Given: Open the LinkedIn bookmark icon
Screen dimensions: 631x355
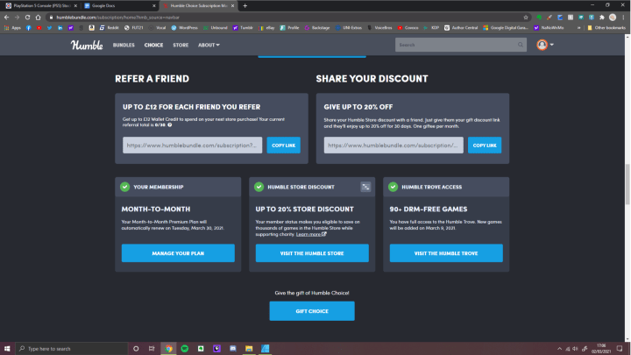Looking at the screenshot, I should coord(60,28).
